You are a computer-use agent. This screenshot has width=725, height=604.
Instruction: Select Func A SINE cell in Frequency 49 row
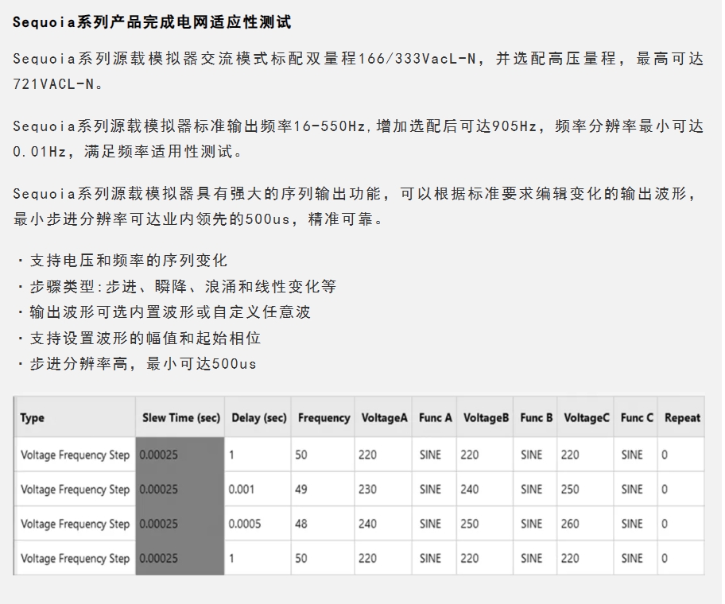point(434,489)
